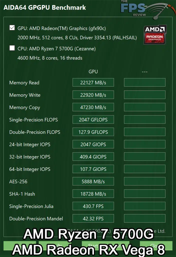Select the Single-Precision FLOPS result box
The image size is (176, 257).
[93, 119]
